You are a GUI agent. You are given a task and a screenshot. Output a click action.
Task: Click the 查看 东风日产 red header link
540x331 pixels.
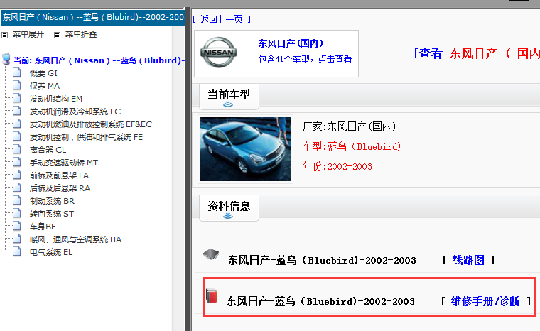tap(477, 53)
